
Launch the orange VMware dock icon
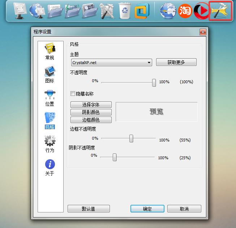pos(142,11)
